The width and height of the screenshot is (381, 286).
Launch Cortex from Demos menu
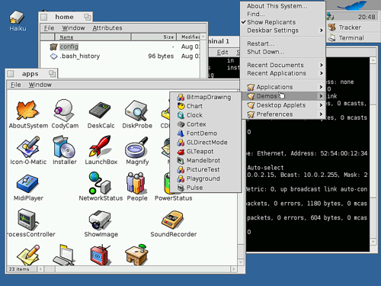[x=205, y=124]
